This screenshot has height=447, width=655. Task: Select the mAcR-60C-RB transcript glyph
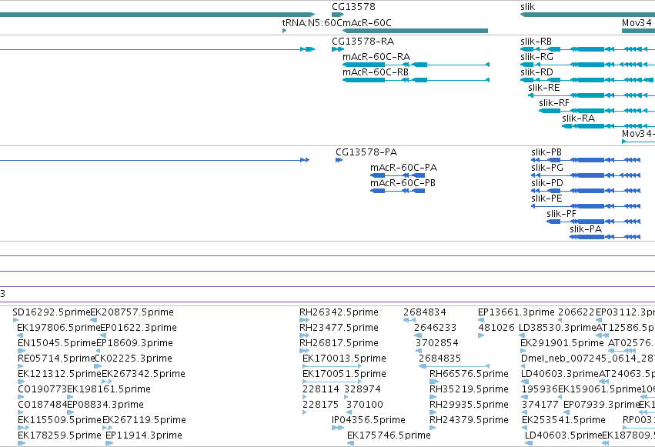(x=416, y=80)
